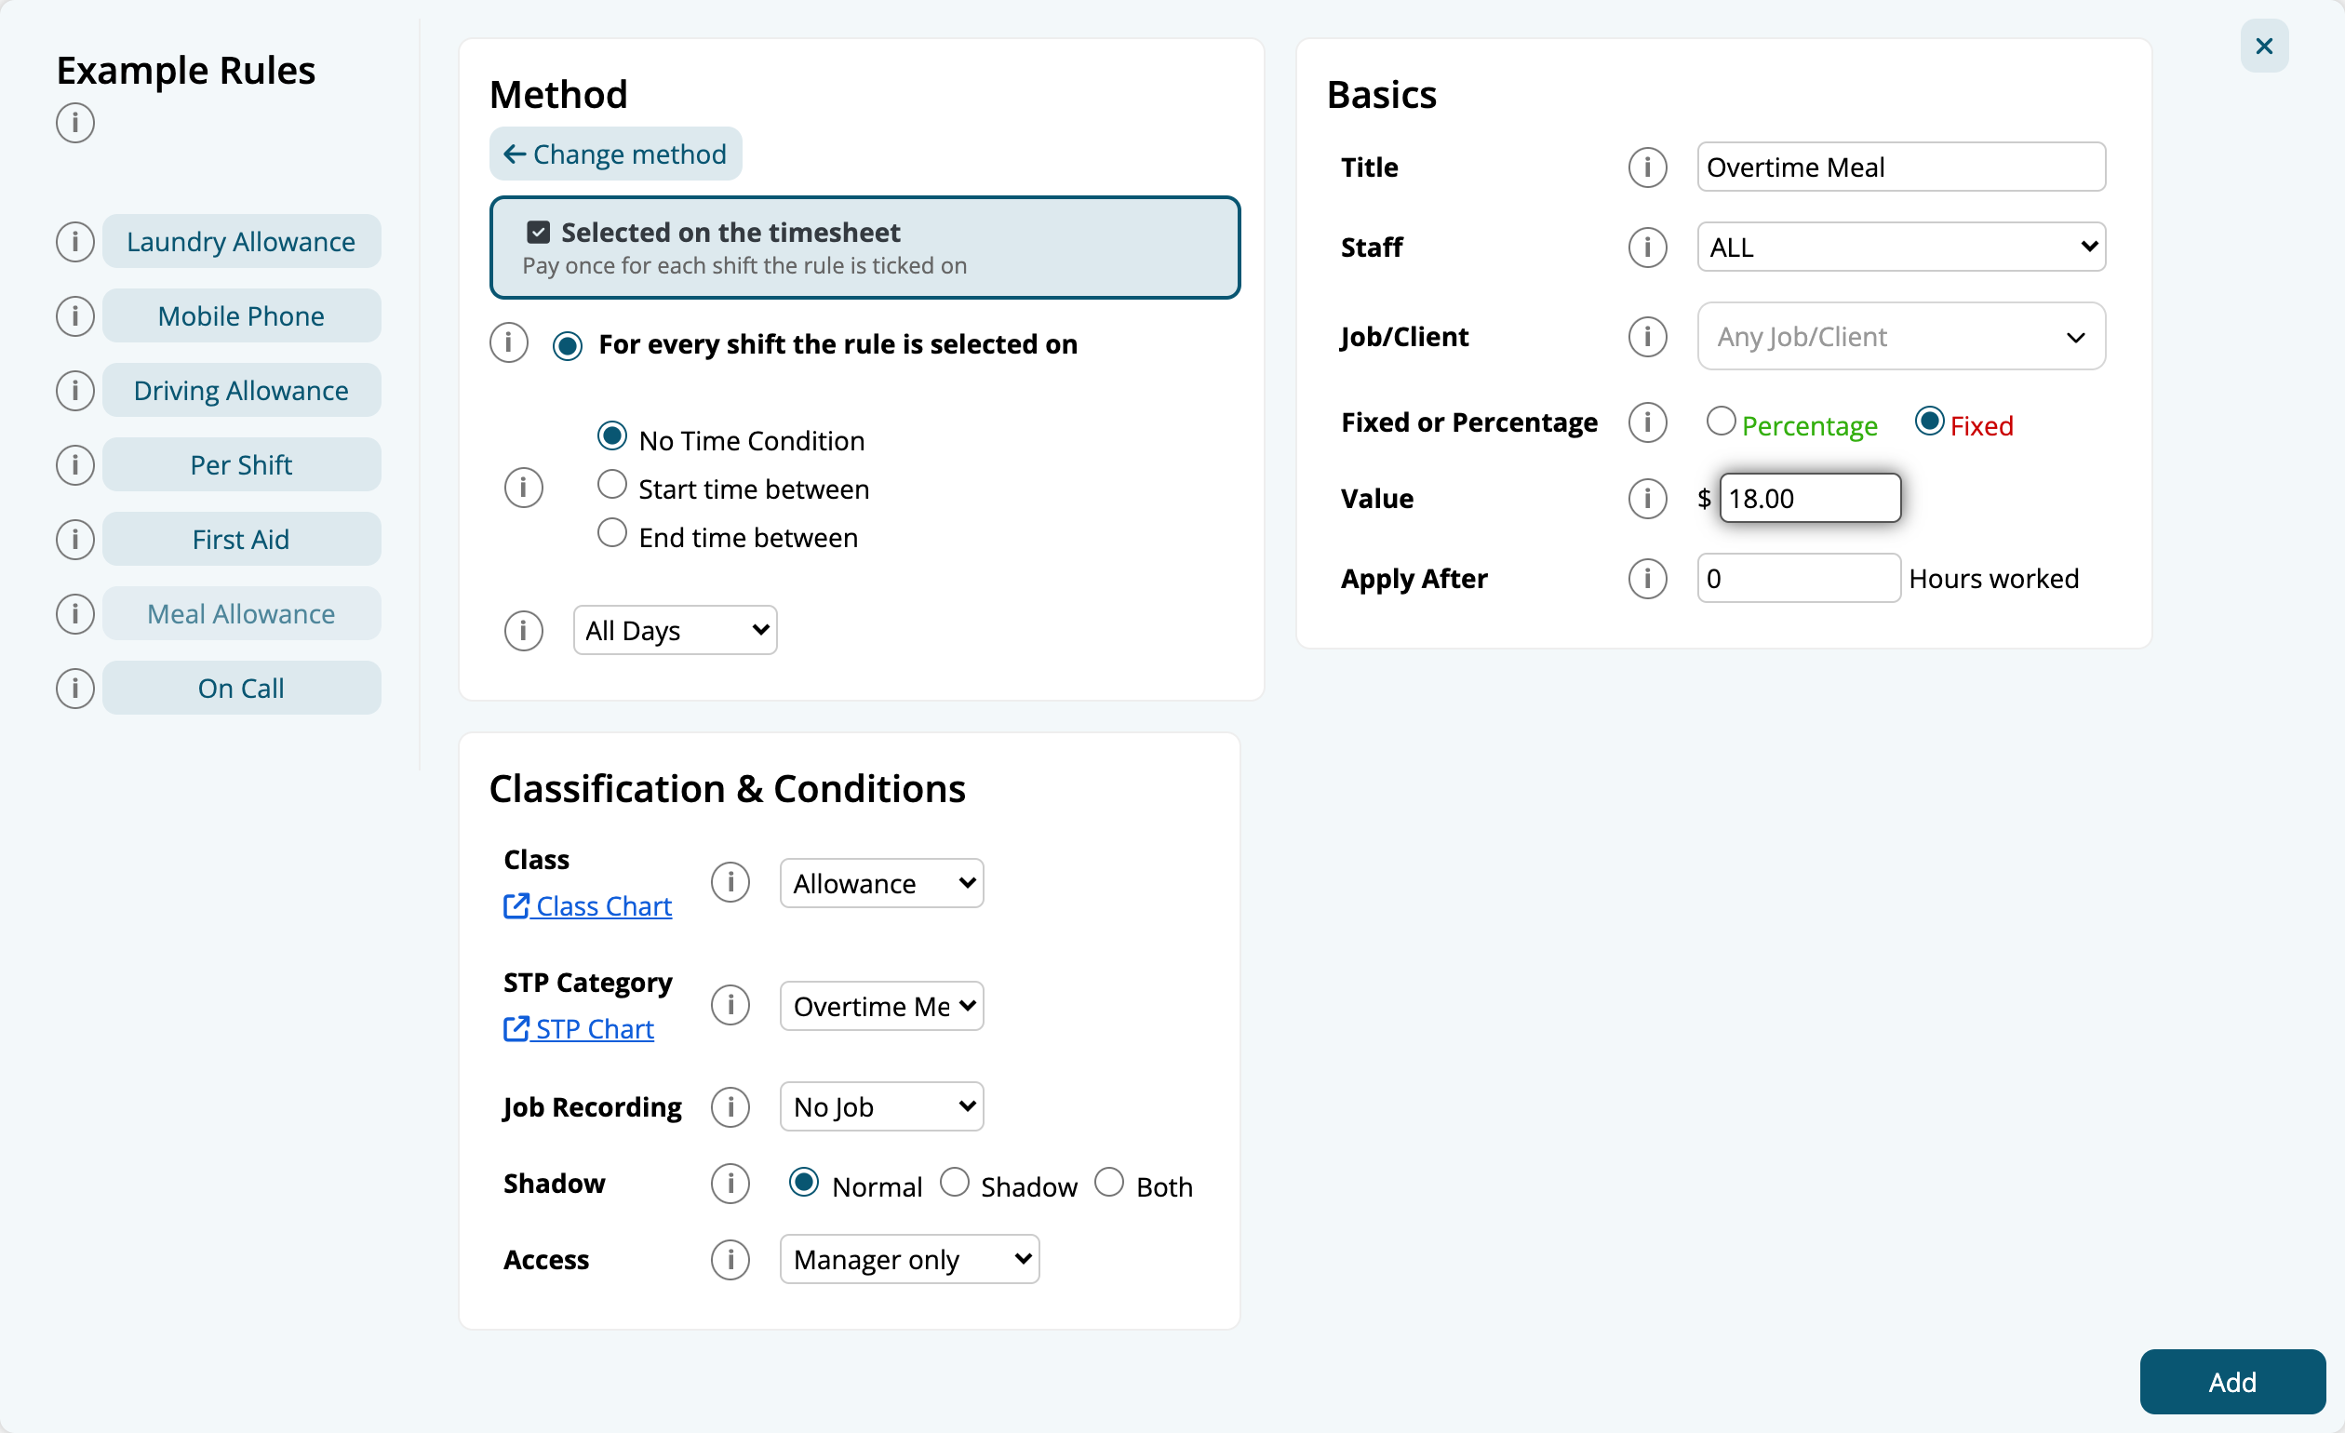Open the Class Chart link

click(587, 907)
